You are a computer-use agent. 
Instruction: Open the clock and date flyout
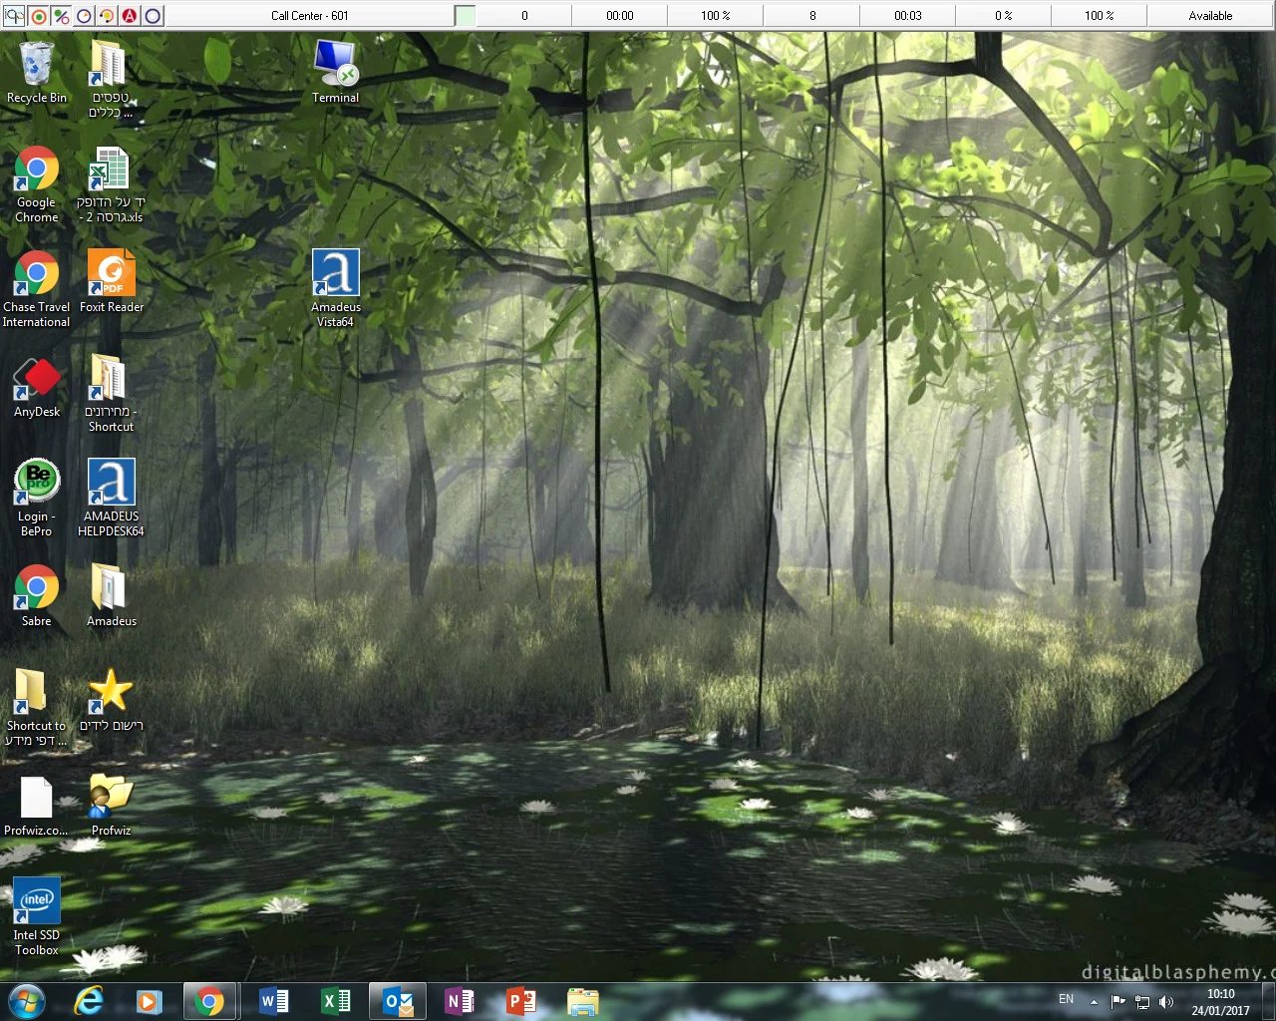point(1220,1002)
